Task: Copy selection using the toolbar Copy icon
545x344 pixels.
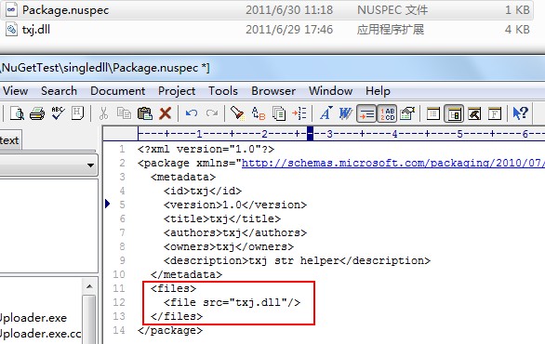Action: point(124,113)
